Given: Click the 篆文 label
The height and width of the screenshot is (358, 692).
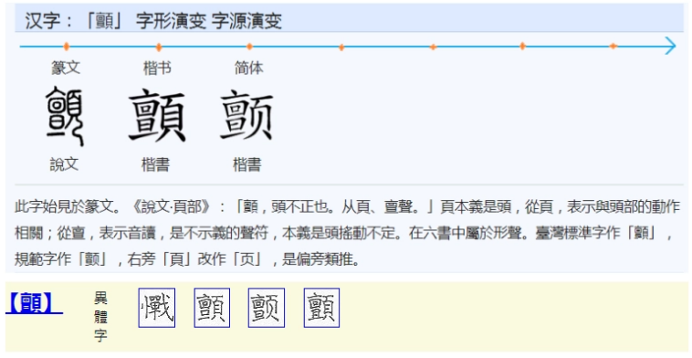Looking at the screenshot, I should 66,68.
